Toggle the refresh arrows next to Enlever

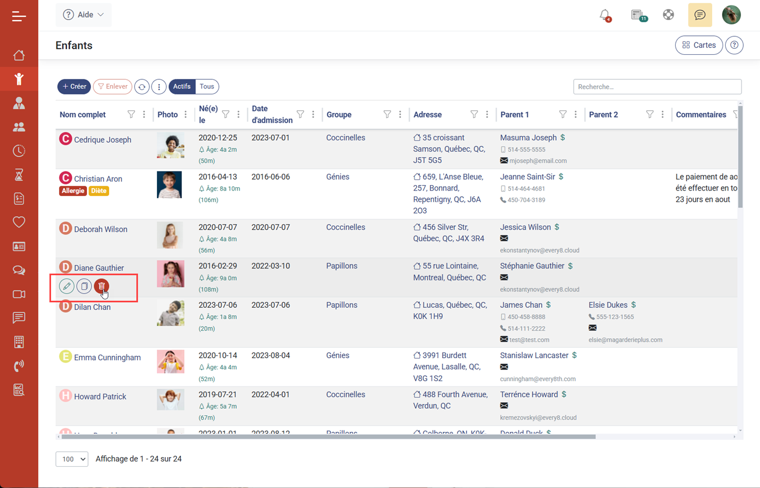point(142,86)
